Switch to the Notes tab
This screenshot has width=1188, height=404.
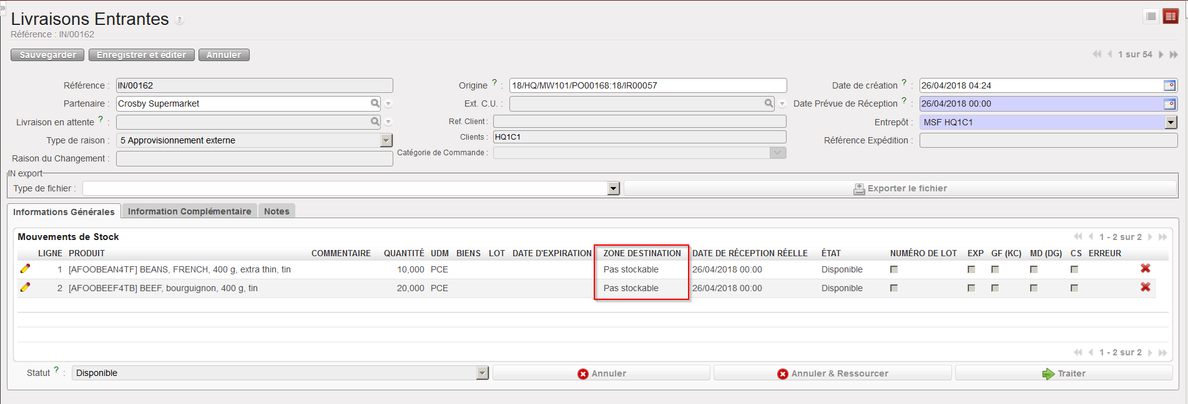click(x=277, y=211)
